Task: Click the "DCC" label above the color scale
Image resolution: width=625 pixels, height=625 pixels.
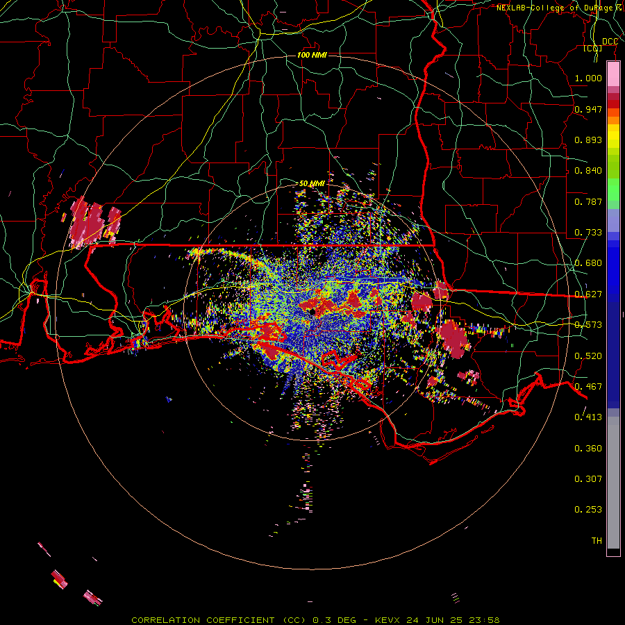Action: click(610, 42)
